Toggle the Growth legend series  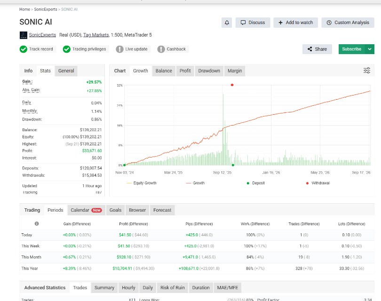[195, 183]
